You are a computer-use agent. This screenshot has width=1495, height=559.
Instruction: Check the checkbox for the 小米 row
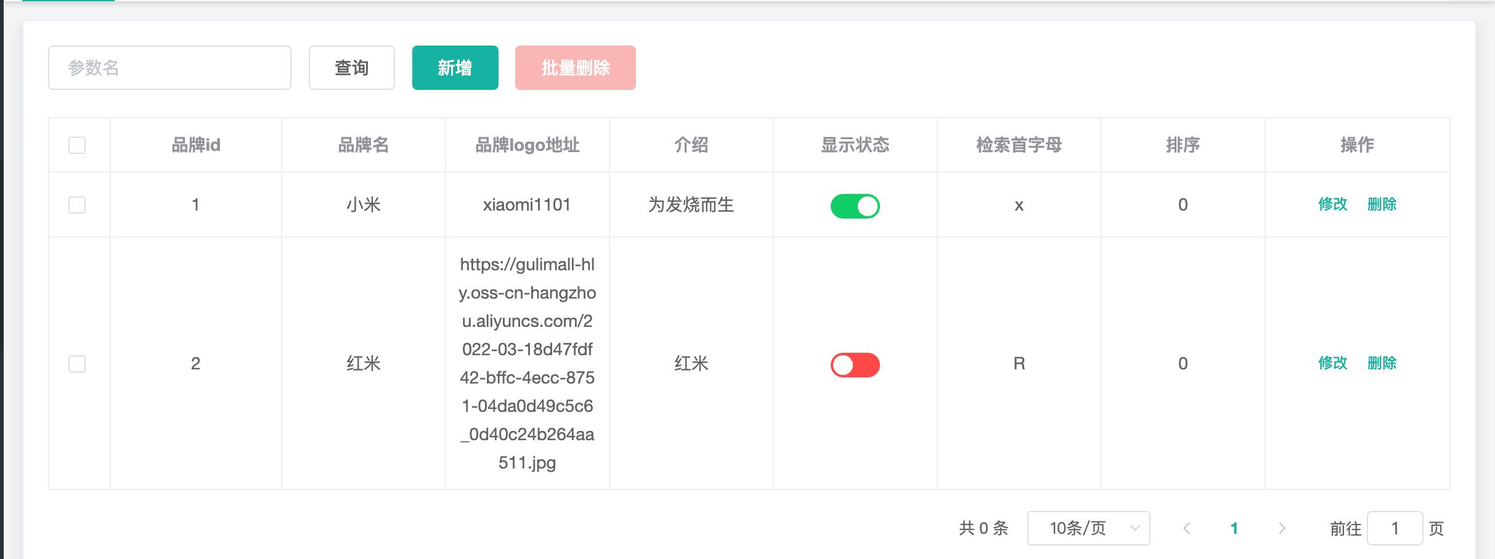tap(77, 205)
